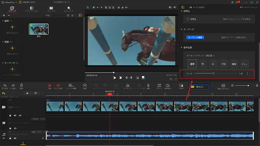Collapse the Reverse (逆再生) section in inspector
The height and width of the screenshot is (146, 260).
(181, 11)
